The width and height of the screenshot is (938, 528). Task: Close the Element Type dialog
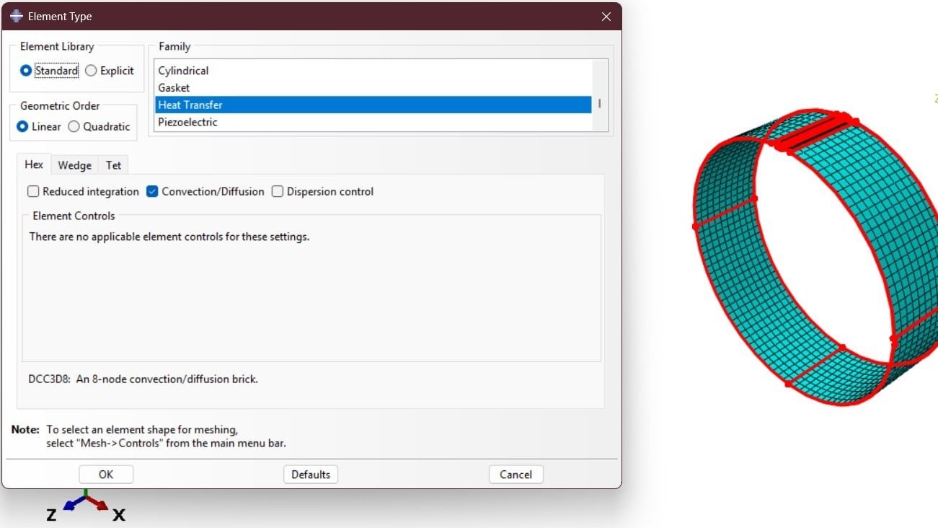pyautogui.click(x=606, y=16)
